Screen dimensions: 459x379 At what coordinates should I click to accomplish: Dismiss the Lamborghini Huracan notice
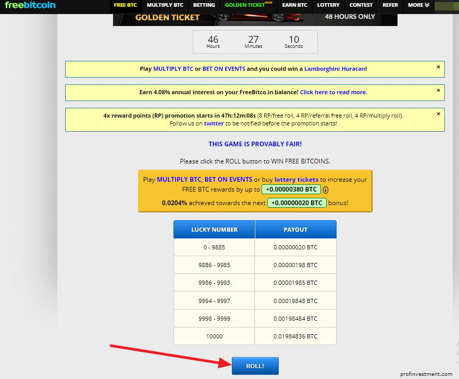(x=438, y=67)
